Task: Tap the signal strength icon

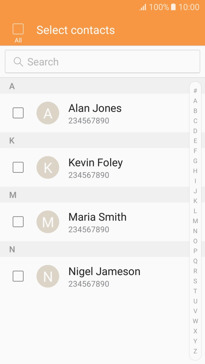Action: [x=143, y=7]
